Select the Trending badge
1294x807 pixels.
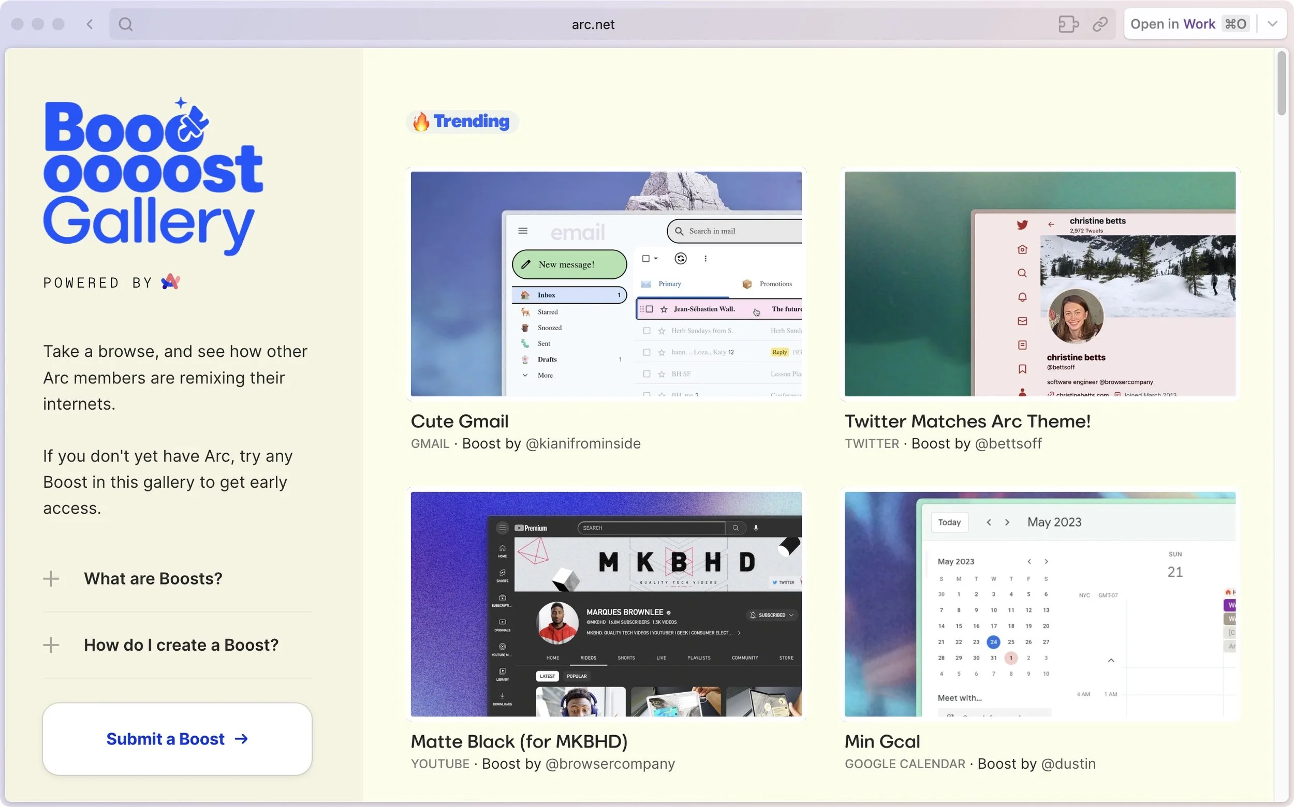(x=463, y=122)
